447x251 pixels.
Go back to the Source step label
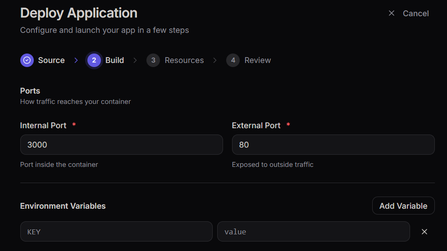[51, 60]
